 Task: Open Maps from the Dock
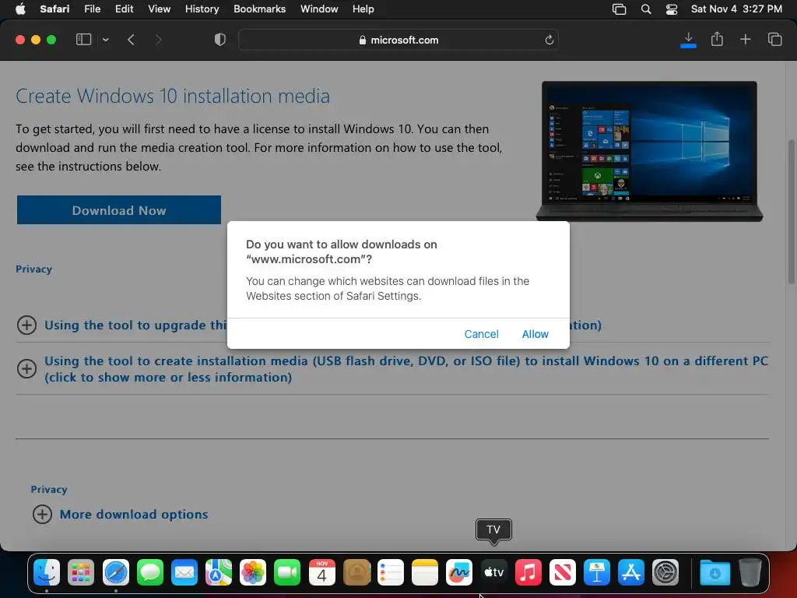219,572
